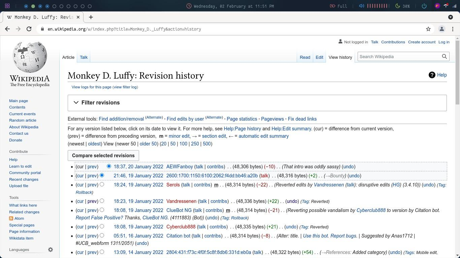This screenshot has width=460, height=258.
Task: Select radio for 18:23, 19 January 2022 revision
Action: tap(102, 201)
